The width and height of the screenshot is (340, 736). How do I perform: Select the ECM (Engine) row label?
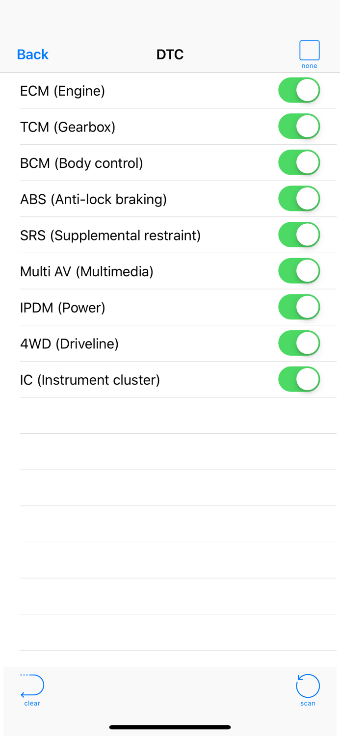62,91
